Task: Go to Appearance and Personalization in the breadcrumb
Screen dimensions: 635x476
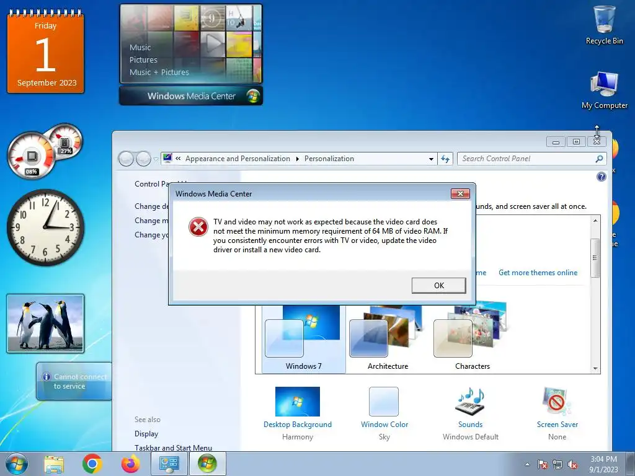Action: [238, 159]
